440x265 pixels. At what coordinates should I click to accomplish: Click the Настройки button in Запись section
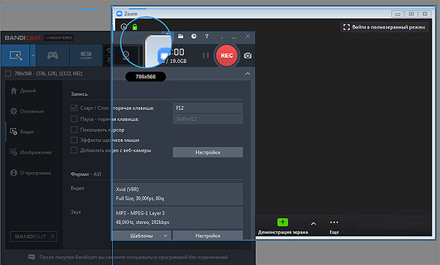pos(208,152)
